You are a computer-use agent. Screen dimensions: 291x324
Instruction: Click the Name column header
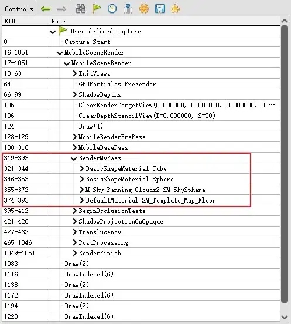pyautogui.click(x=165, y=21)
